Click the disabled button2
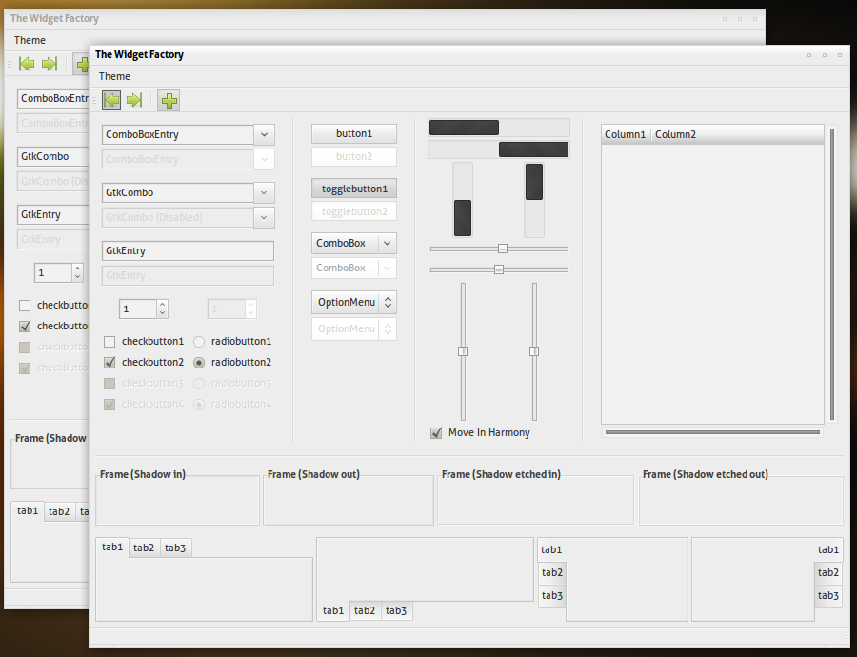The height and width of the screenshot is (657, 857). pyautogui.click(x=354, y=157)
